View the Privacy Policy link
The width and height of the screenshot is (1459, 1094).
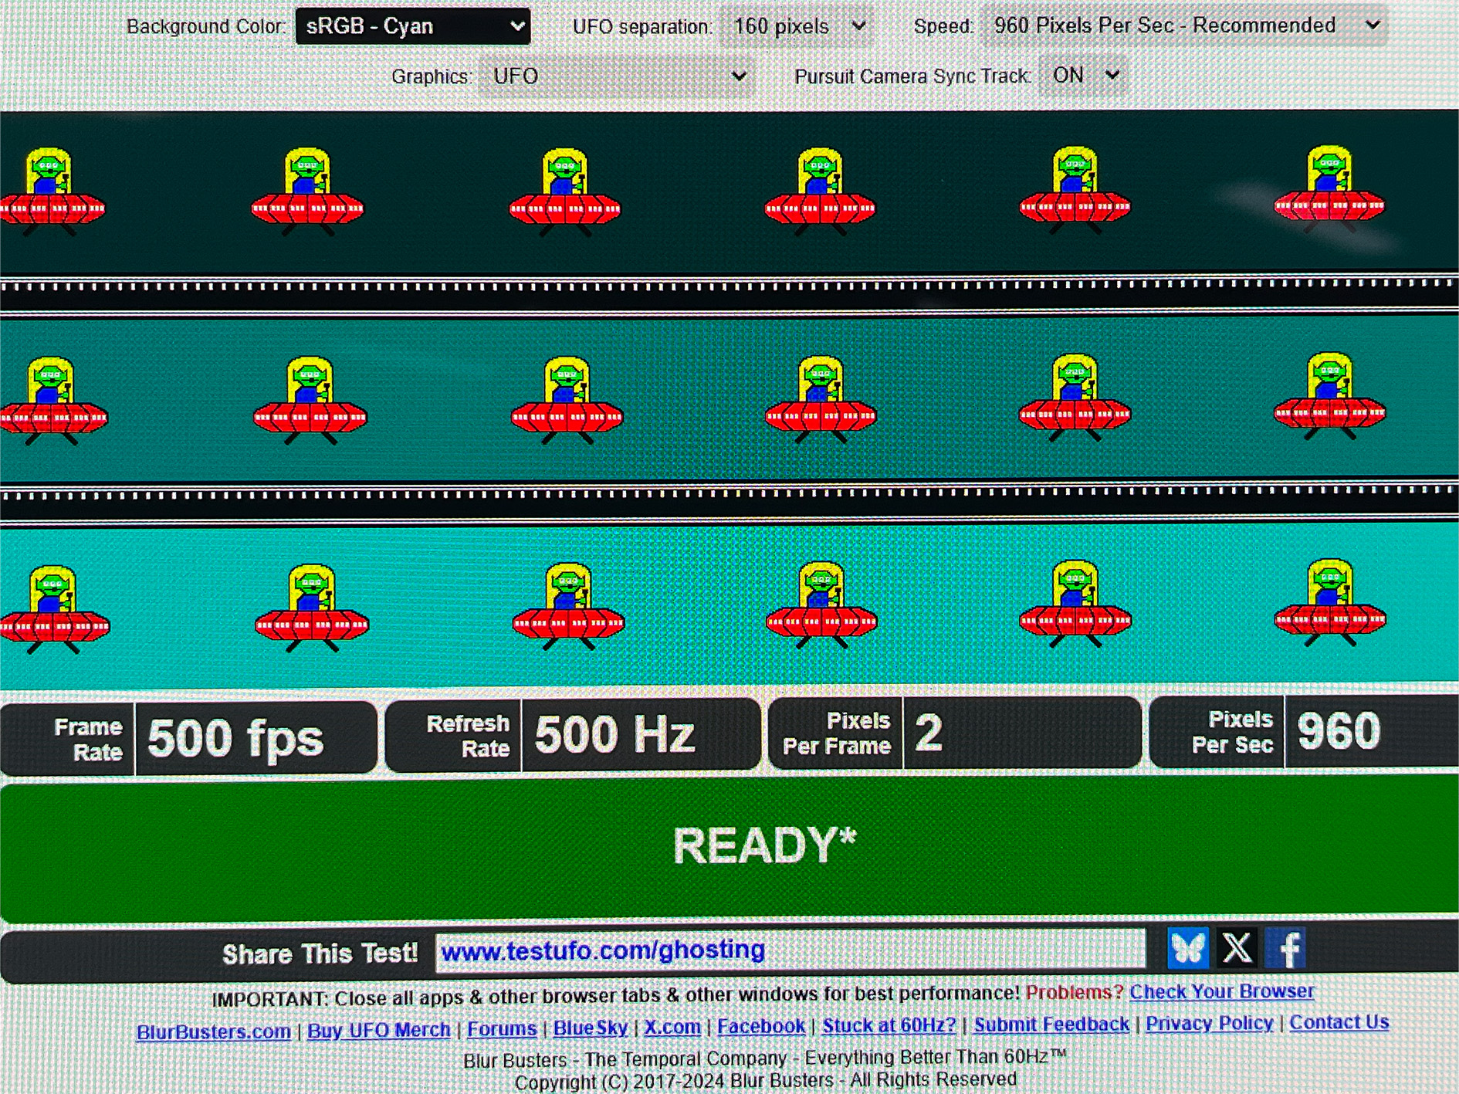[1209, 1024]
